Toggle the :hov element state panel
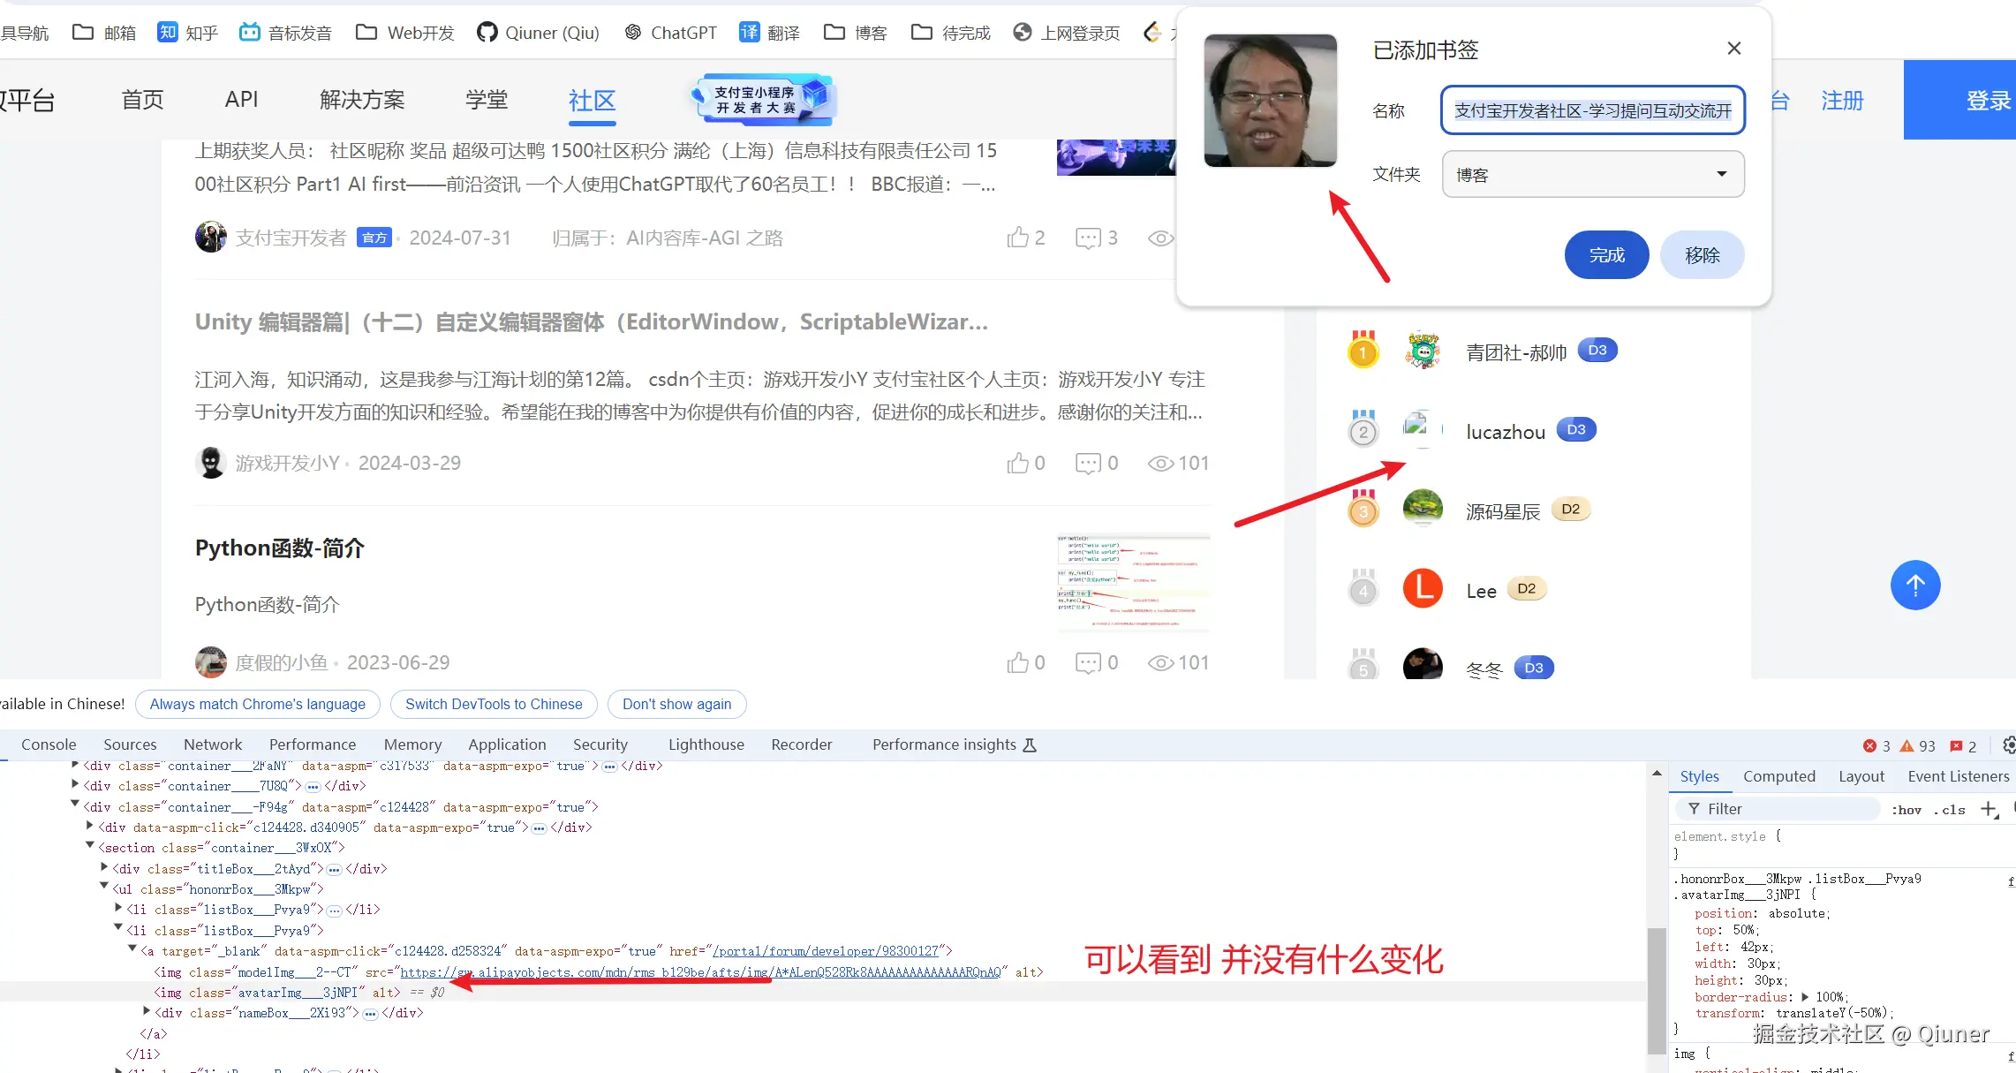Viewport: 2016px width, 1073px height. pyautogui.click(x=1906, y=810)
